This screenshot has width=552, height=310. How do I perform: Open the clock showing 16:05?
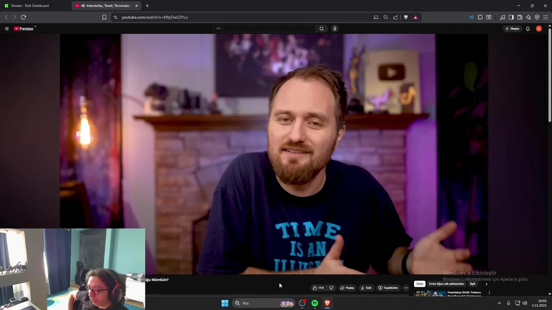(539, 303)
